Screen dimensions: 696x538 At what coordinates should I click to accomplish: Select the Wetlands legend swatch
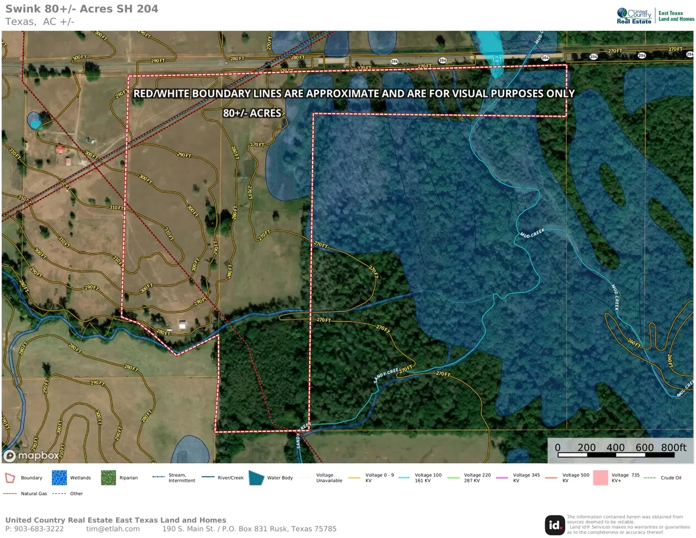(x=59, y=478)
